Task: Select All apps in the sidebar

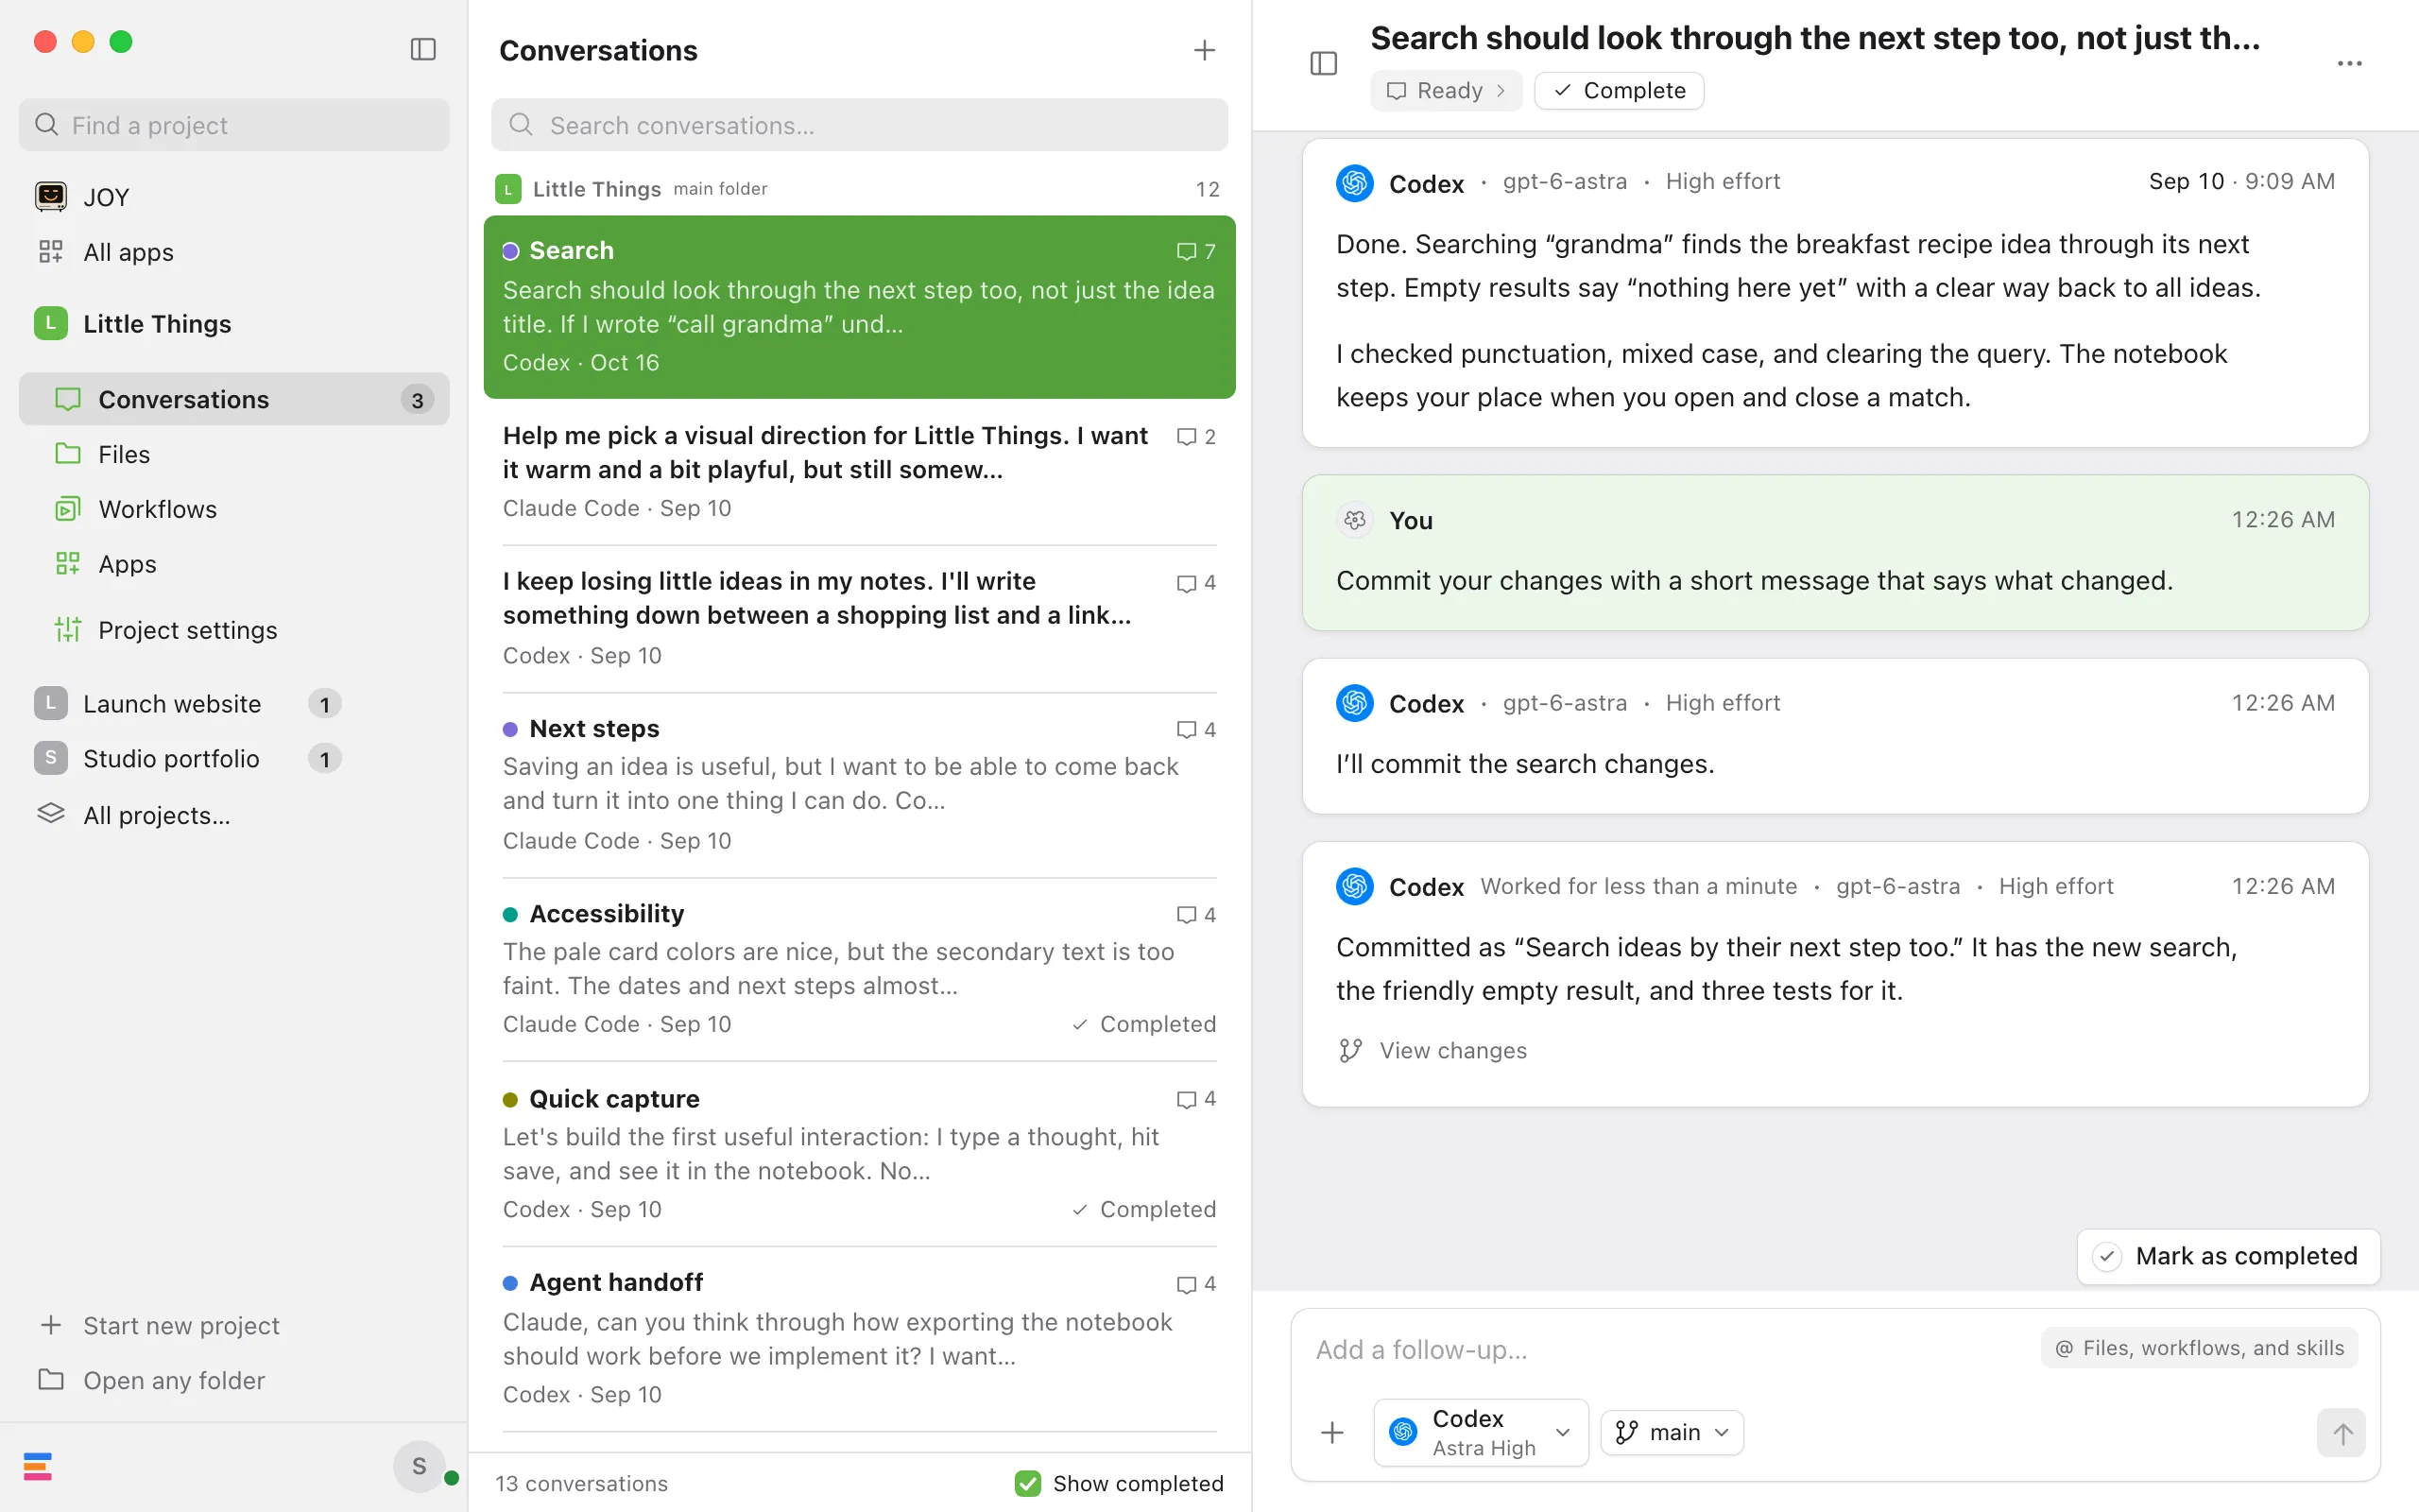Action: click(234, 252)
